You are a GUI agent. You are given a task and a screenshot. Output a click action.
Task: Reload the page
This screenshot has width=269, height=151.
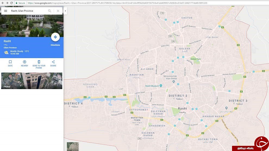pyautogui.click(x=11, y=3)
